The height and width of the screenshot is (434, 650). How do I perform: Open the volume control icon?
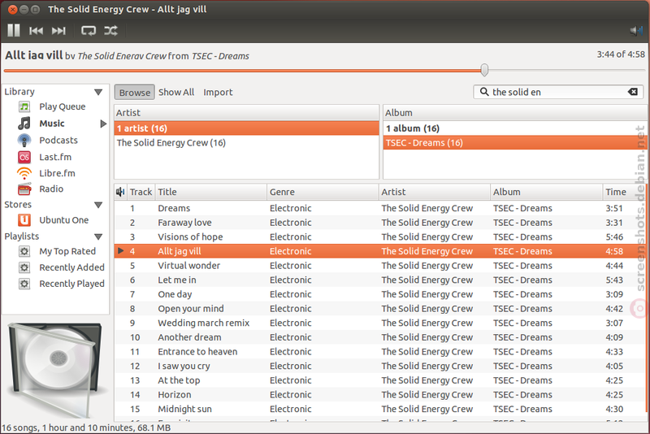pyautogui.click(x=636, y=31)
